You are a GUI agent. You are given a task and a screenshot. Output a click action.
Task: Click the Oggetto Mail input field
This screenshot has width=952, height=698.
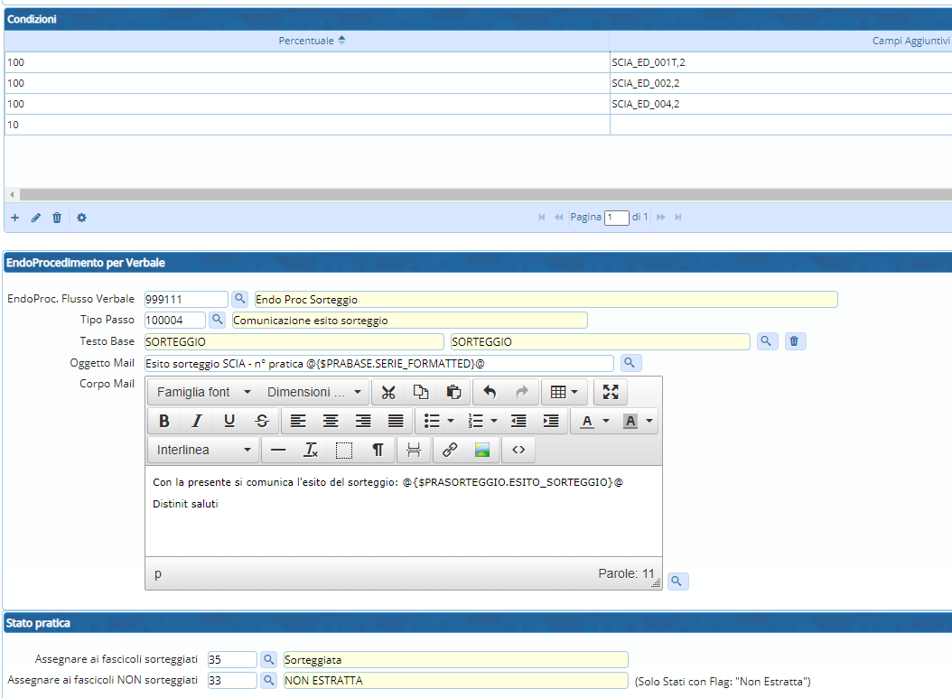click(378, 363)
